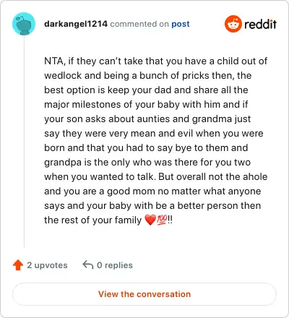Follow the blue "post" link
The width and height of the screenshot is (289, 318).
181,24
